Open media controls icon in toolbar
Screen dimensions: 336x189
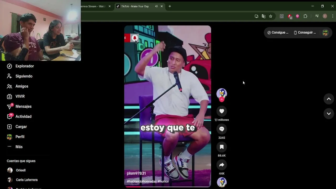click(317, 16)
